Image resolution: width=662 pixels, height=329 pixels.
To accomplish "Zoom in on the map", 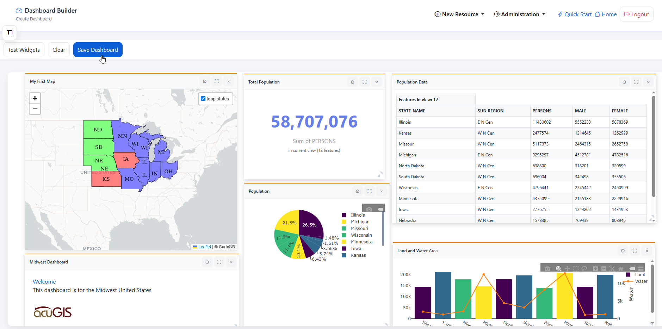I will click(35, 98).
